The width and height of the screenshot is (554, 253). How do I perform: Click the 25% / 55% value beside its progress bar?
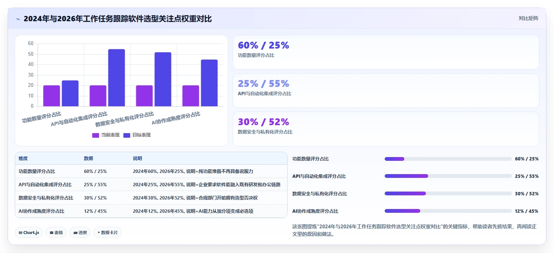(527, 176)
